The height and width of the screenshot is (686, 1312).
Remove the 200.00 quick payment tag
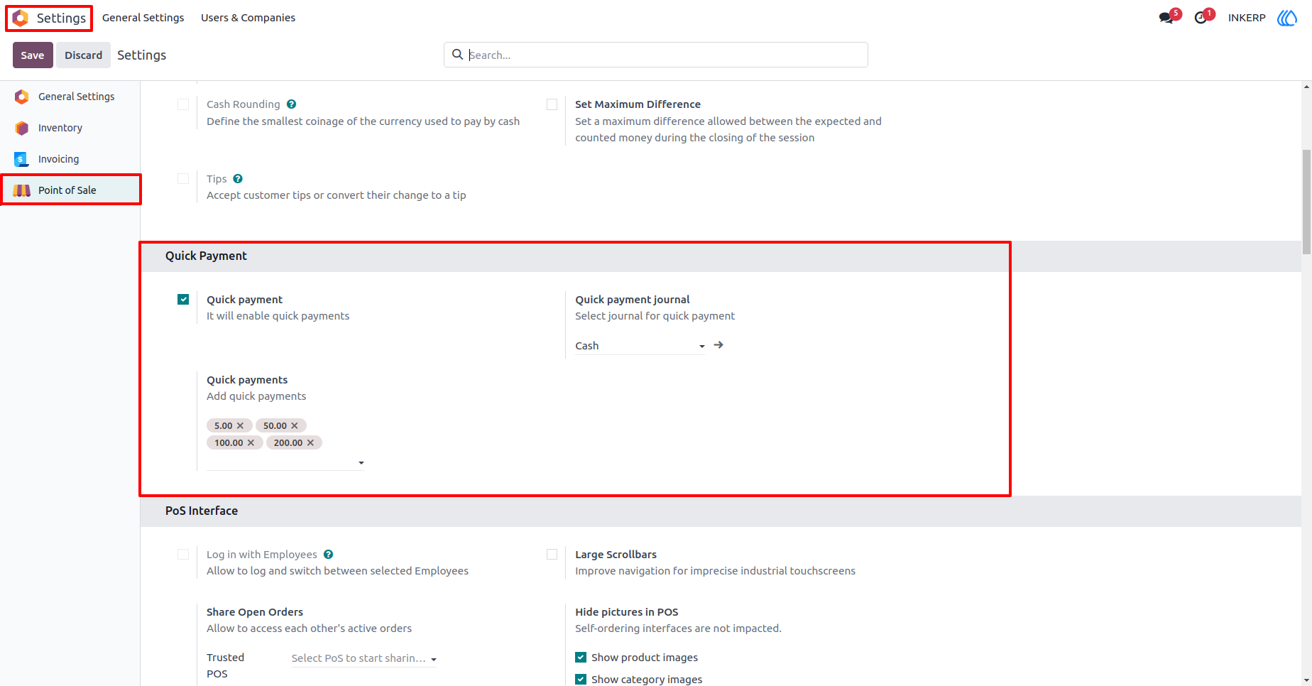point(310,442)
